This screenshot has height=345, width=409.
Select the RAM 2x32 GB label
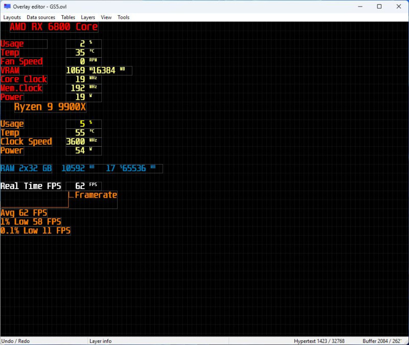[26, 169]
